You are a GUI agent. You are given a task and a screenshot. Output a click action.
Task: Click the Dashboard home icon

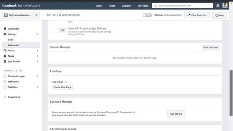pos(5,29)
